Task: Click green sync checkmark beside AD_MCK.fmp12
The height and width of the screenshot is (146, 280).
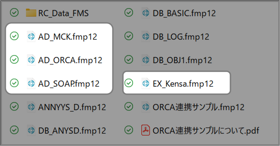Action: coord(14,36)
